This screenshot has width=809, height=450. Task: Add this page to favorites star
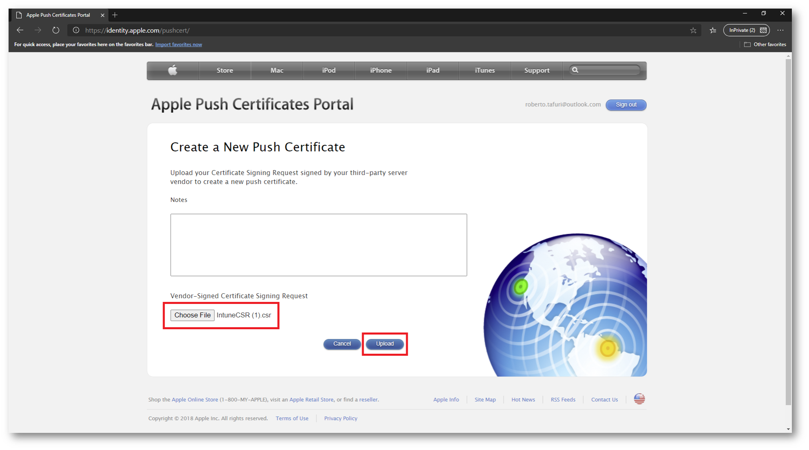click(693, 30)
